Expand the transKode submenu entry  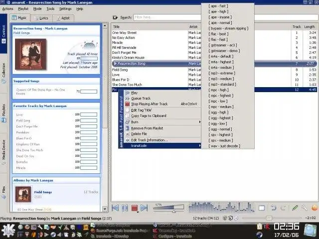tap(162, 145)
